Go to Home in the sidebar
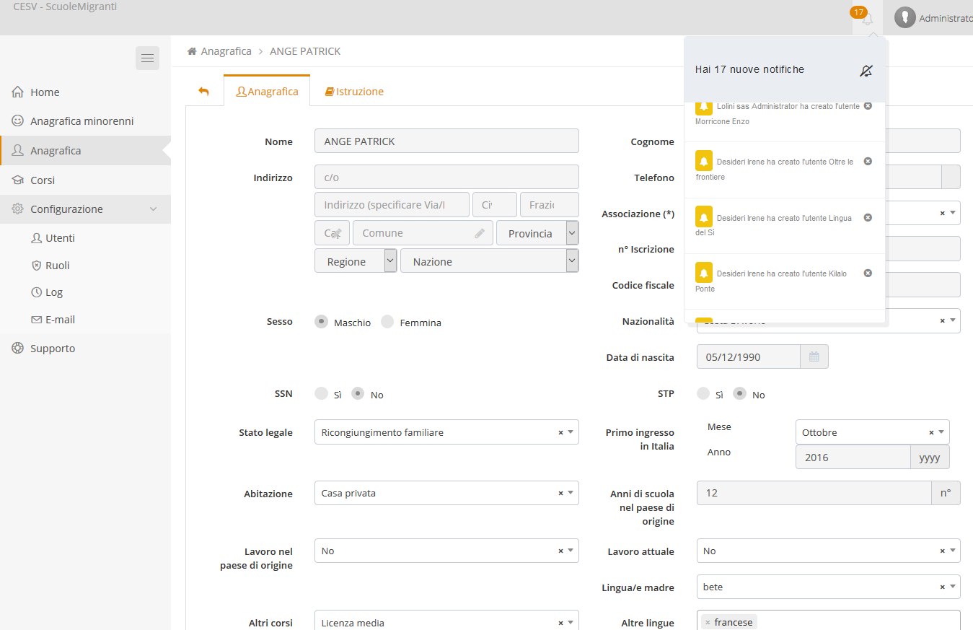The height and width of the screenshot is (630, 973). [x=85, y=92]
